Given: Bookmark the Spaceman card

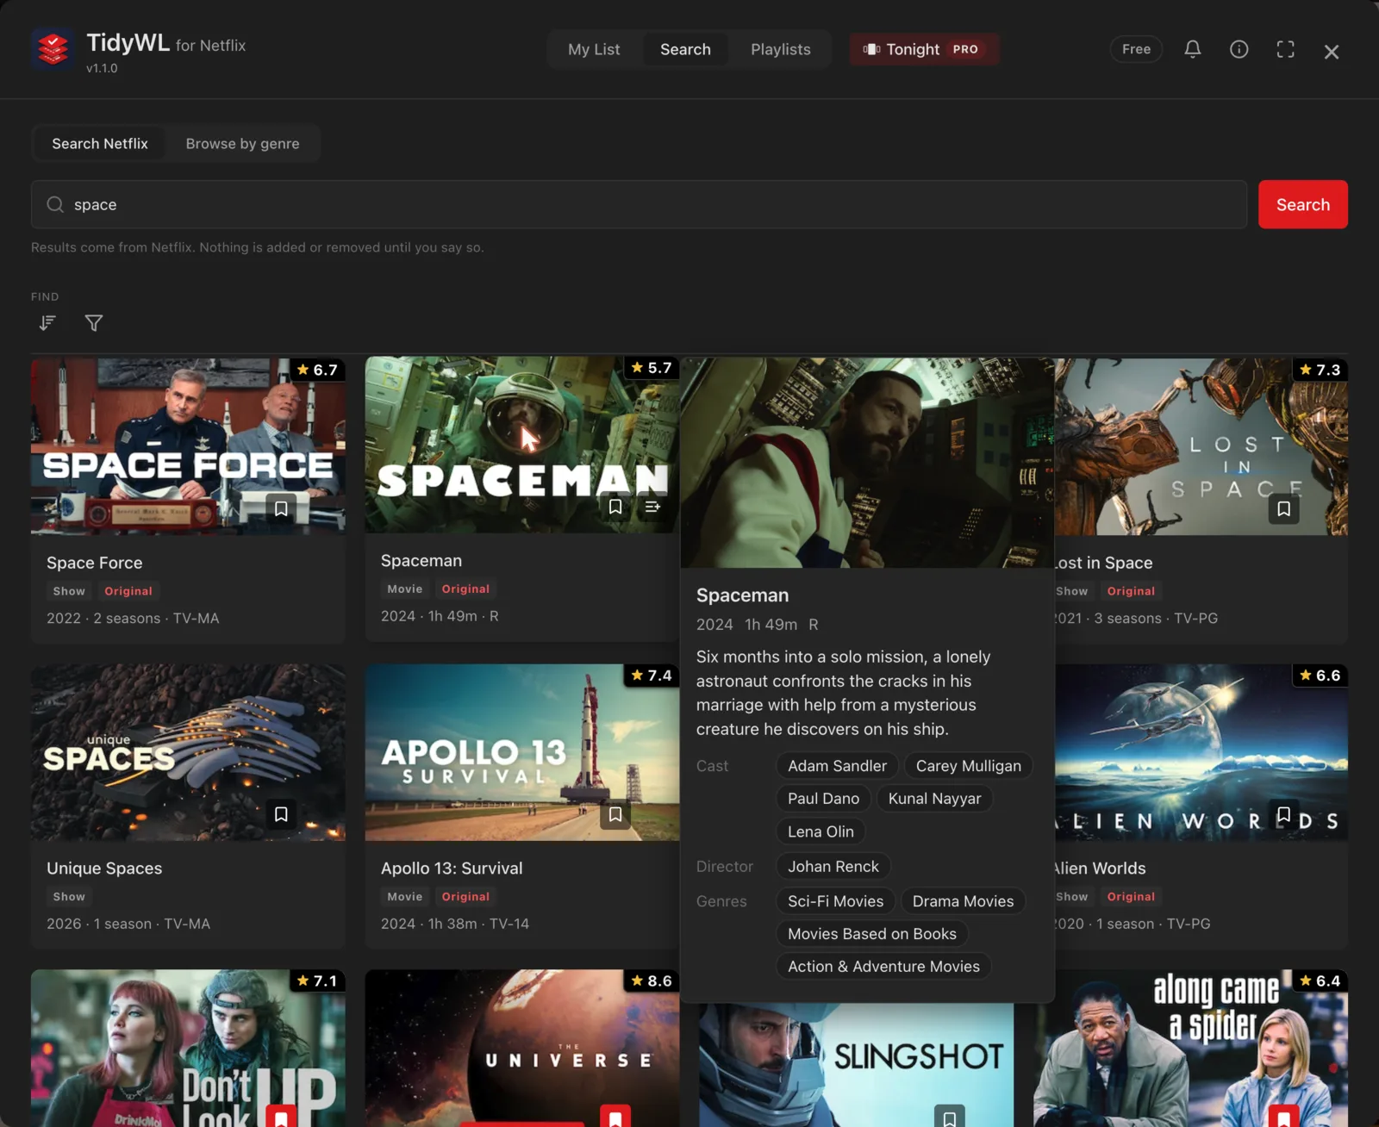Looking at the screenshot, I should [615, 507].
